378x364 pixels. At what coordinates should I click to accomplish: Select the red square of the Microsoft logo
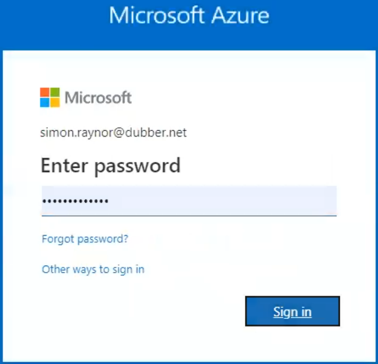(44, 93)
